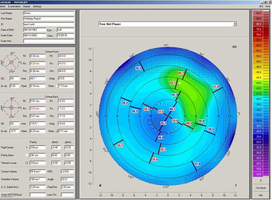
Task: Click the Cornea Back axis diagram
Action: click(11, 107)
